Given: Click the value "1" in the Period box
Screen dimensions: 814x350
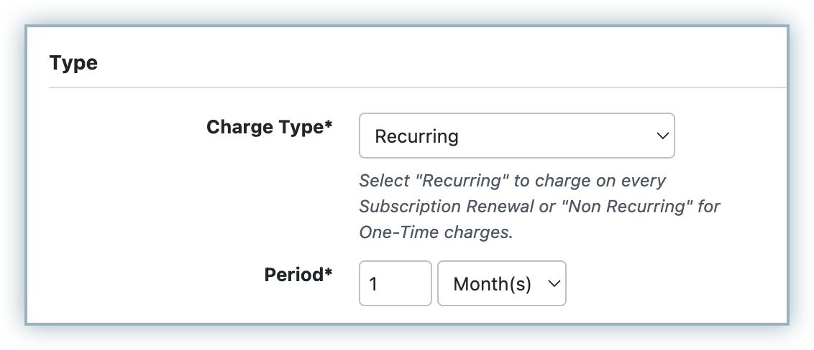Looking at the screenshot, I should click(374, 284).
